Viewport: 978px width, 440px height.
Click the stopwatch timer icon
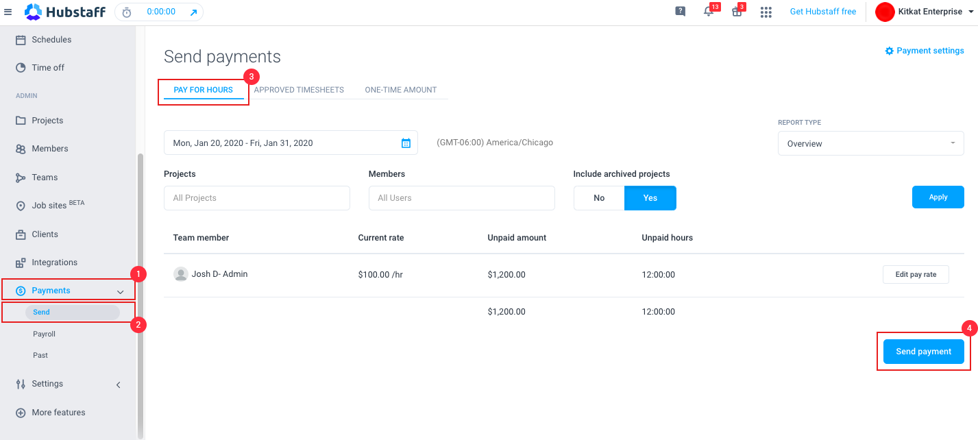pyautogui.click(x=127, y=12)
